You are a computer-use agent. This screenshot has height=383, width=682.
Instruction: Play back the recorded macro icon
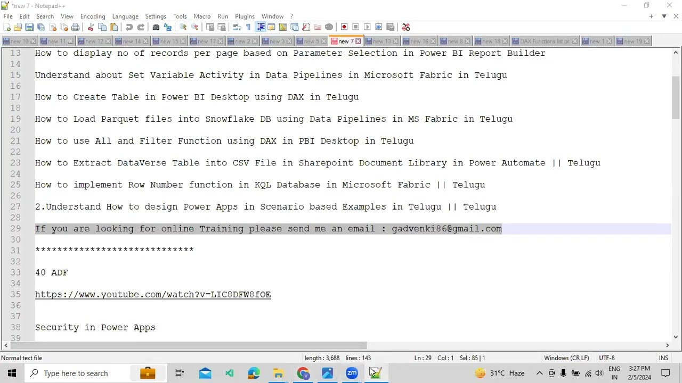click(367, 27)
